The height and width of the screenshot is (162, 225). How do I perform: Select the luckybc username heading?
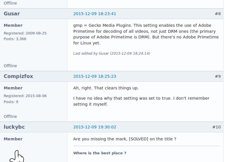[x=14, y=127]
